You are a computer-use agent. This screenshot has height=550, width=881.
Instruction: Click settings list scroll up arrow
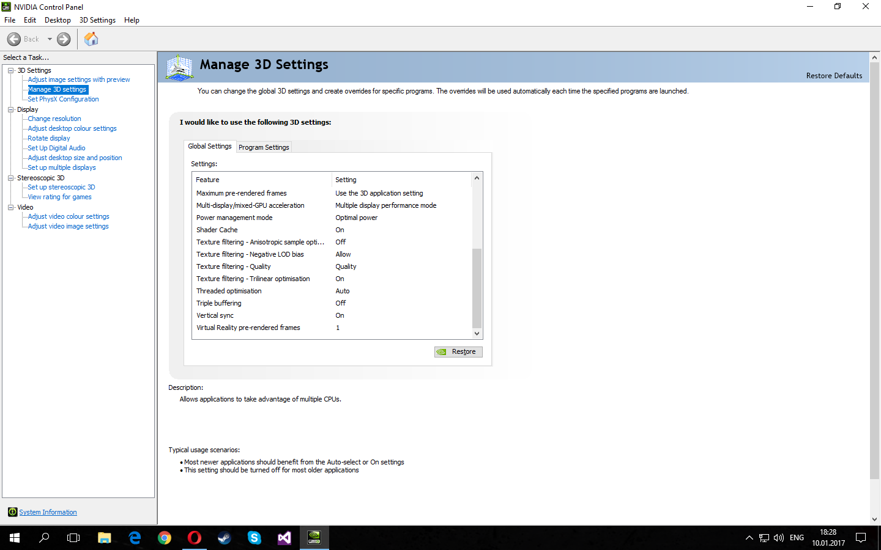point(477,178)
